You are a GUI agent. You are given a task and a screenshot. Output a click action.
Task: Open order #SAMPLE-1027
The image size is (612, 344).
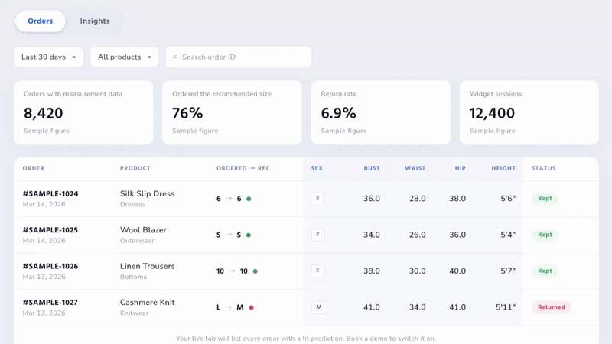pos(50,303)
